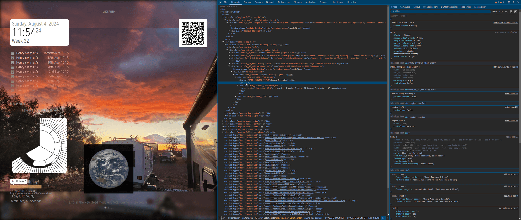The height and width of the screenshot is (220, 521).
Task: Click the breadcrumb right-arrow in the Elements footer
Action: tap(388, 218)
